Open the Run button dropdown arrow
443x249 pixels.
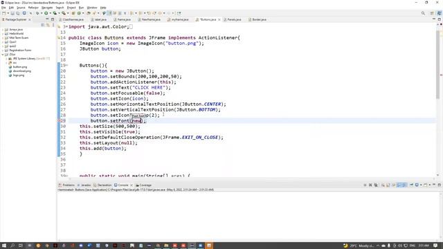(x=50, y=13)
